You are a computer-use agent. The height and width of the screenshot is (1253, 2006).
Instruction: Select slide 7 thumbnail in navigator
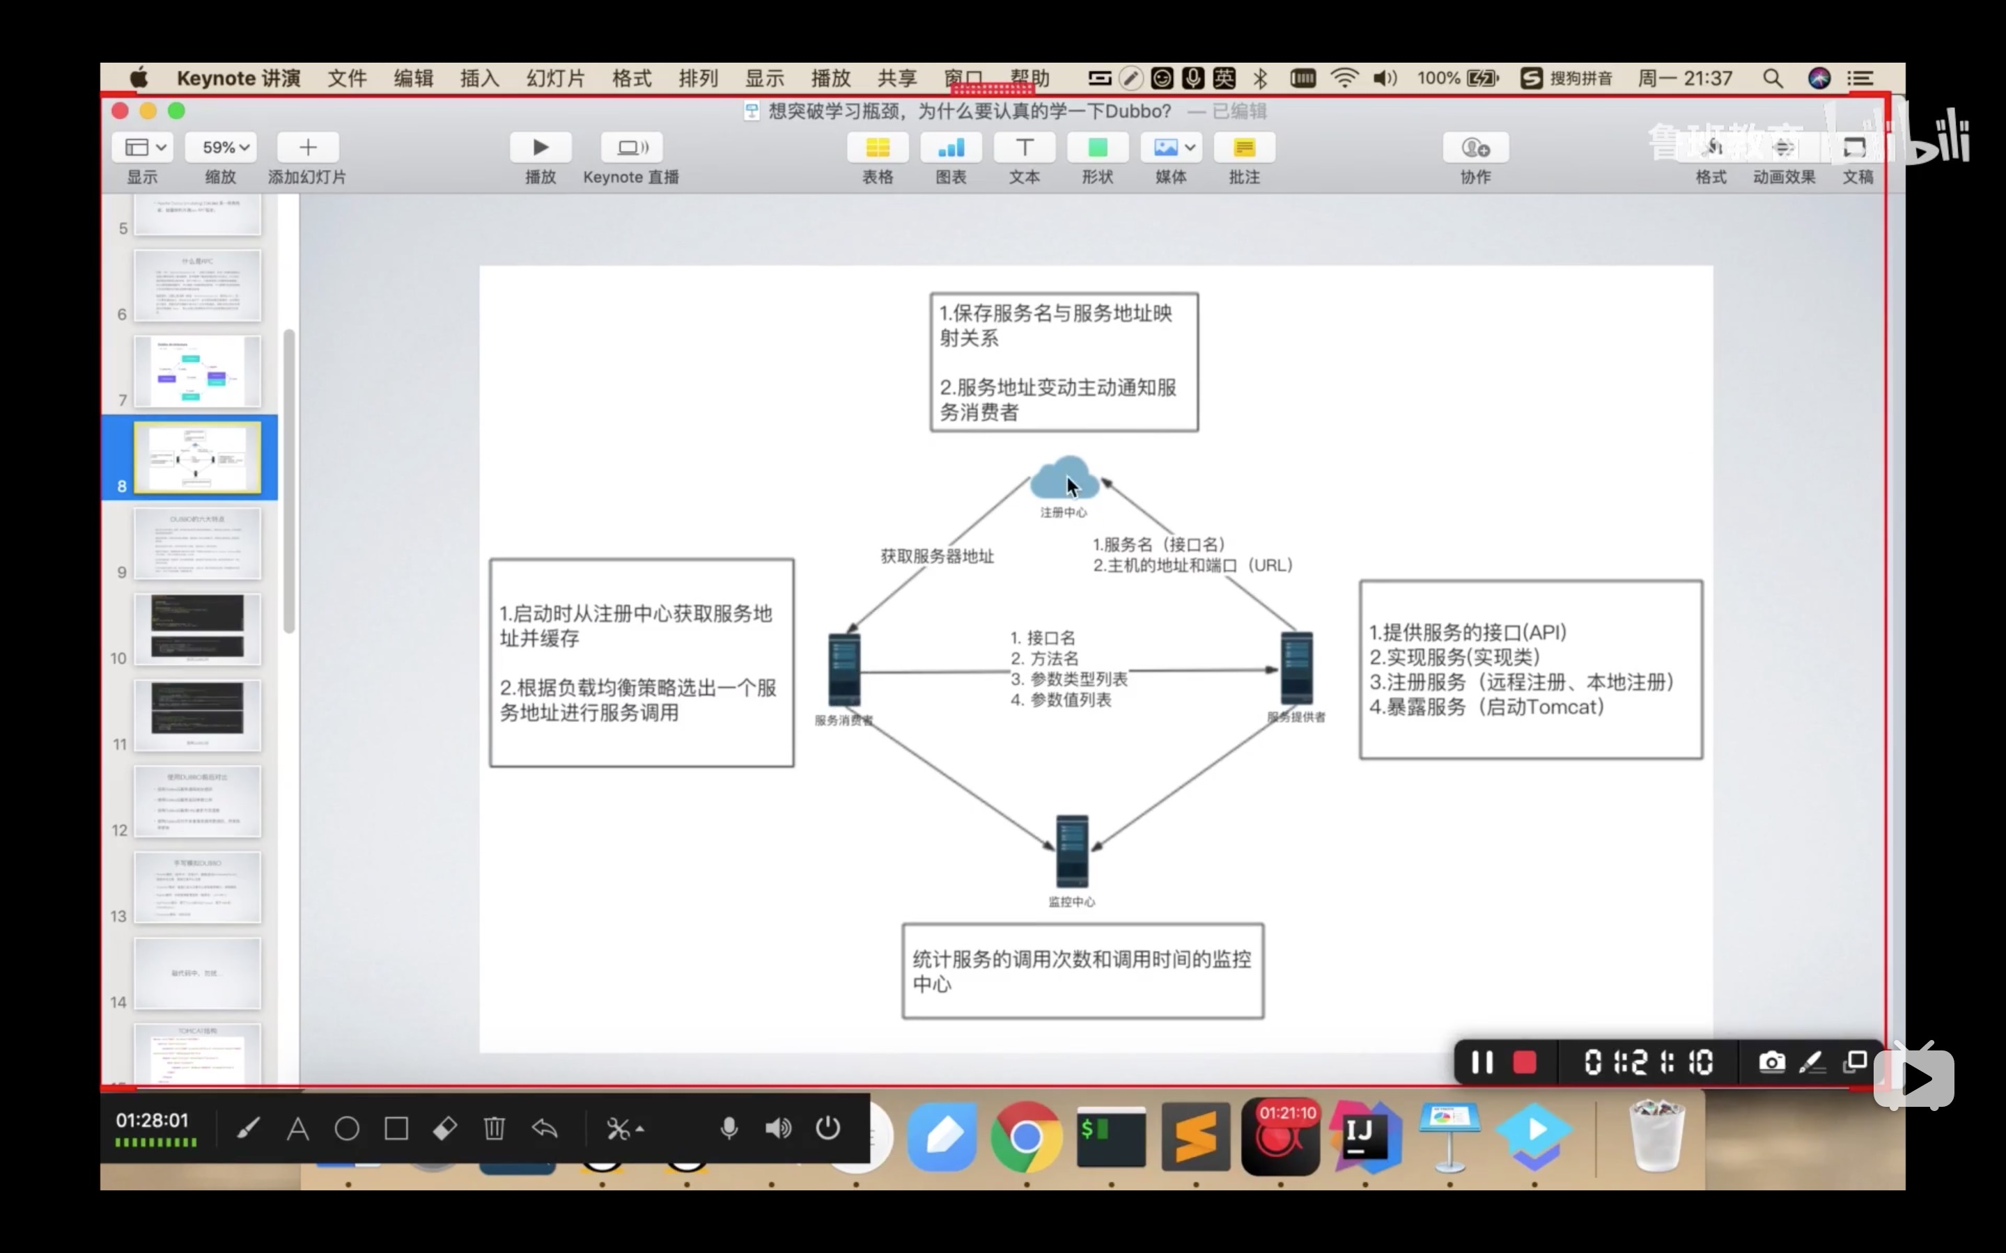tap(197, 371)
